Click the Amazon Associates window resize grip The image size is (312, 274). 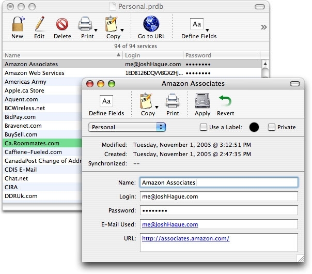301,258
